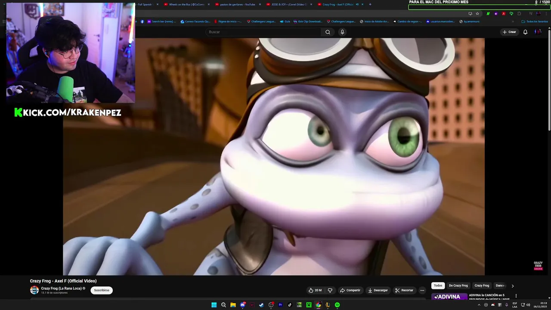The width and height of the screenshot is (551, 310).
Task: Open options for ADIVINA recommended video
Action: pos(516,296)
